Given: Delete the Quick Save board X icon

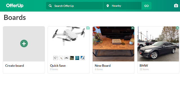Looking at the screenshot, I should [88, 28].
